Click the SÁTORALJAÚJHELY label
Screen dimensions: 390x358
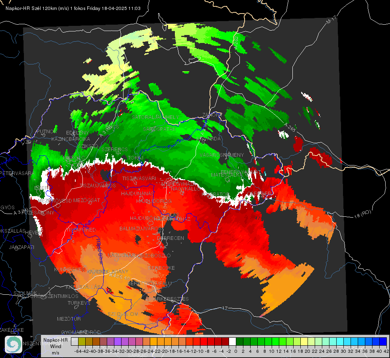[x=155, y=117]
